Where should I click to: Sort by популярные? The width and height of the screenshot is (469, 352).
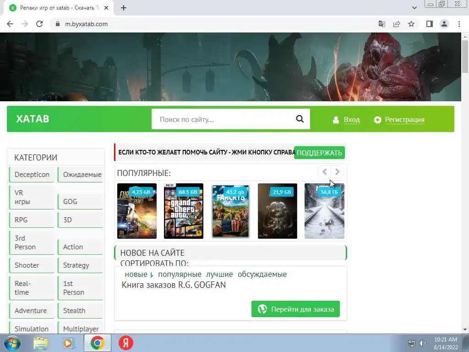coord(180,274)
